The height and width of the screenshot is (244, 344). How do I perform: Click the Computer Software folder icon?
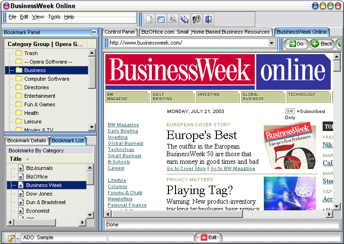(19, 78)
